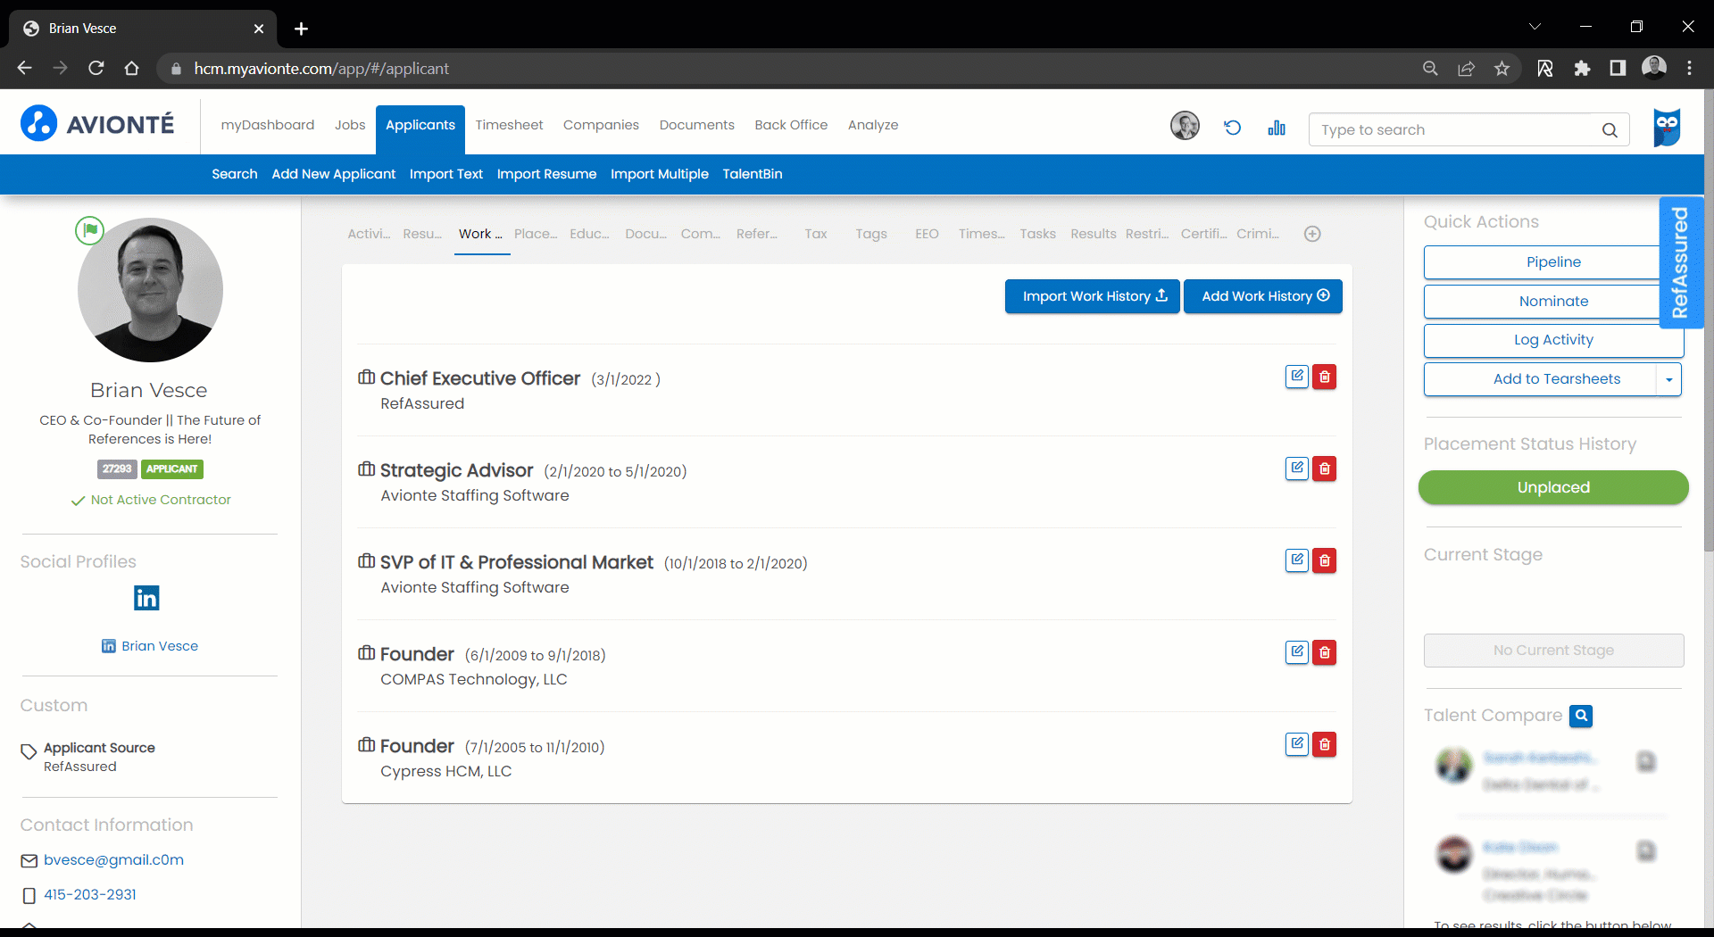
Task: Switch to the Activity profile tab
Action: click(x=369, y=234)
